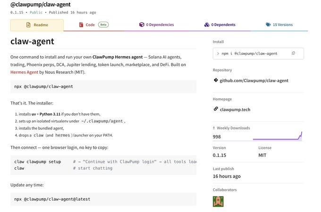Click the homepage link chain icon

[216, 109]
